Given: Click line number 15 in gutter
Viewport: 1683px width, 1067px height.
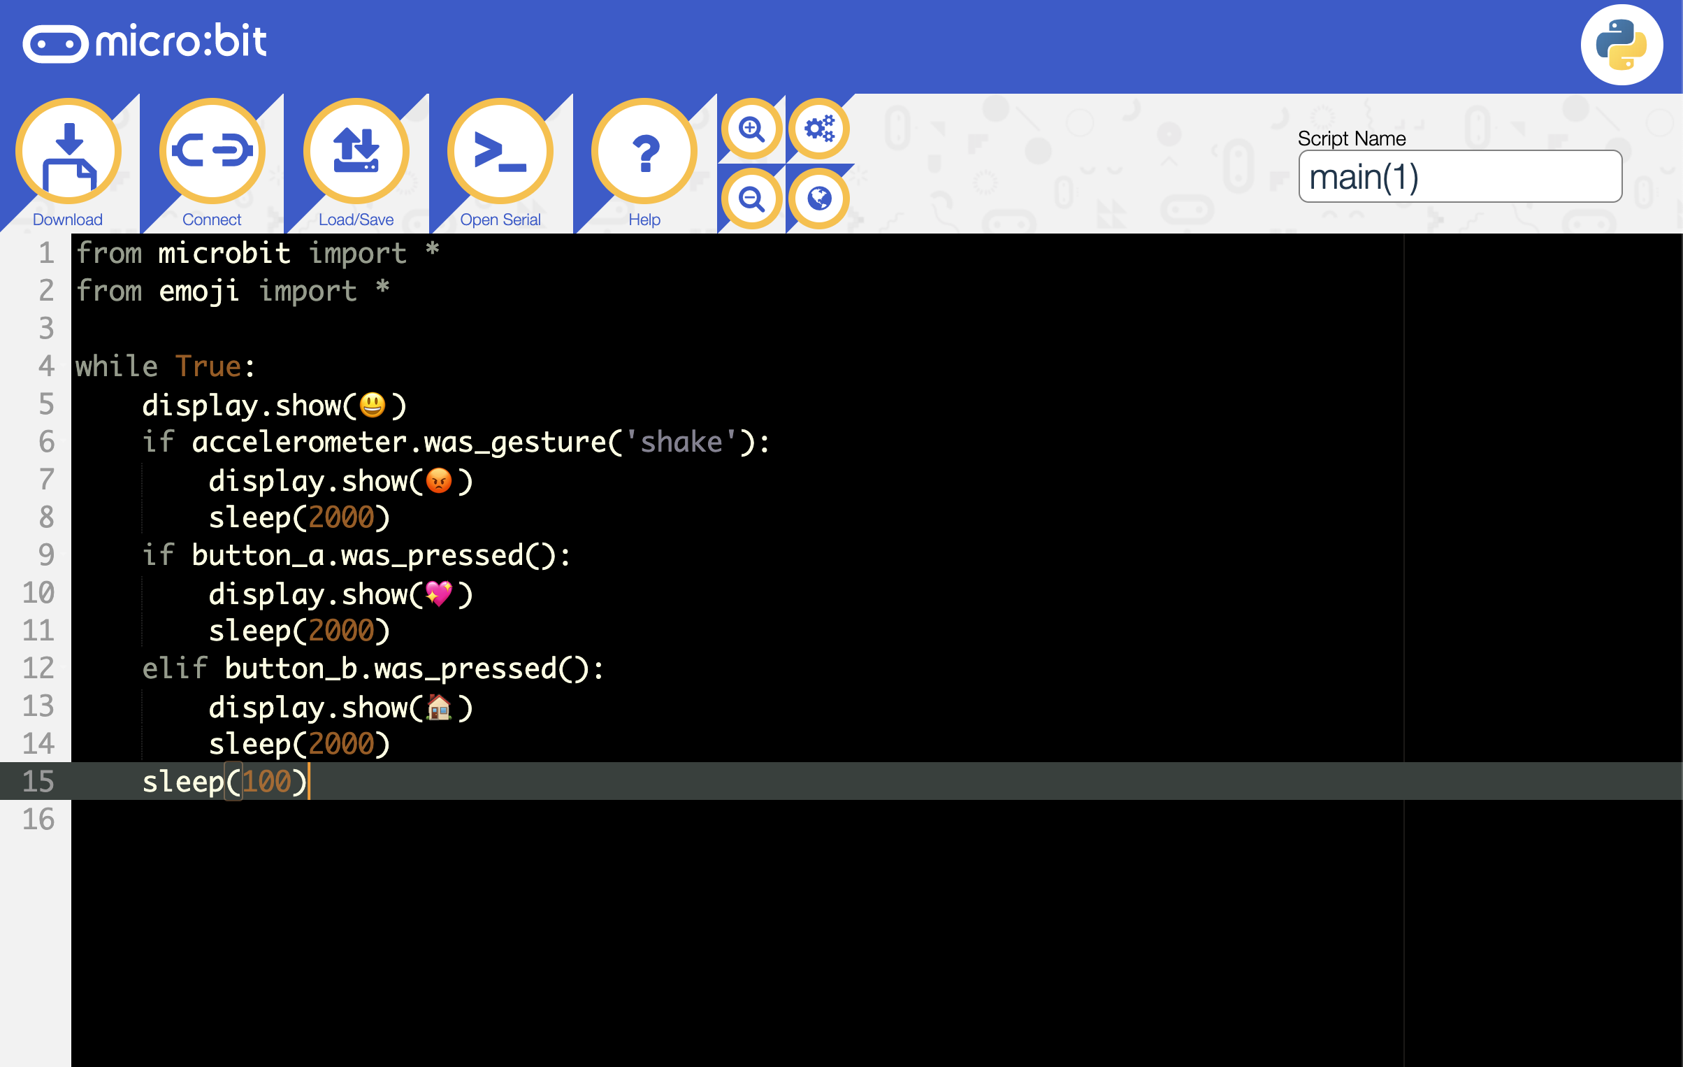Looking at the screenshot, I should pos(38,782).
